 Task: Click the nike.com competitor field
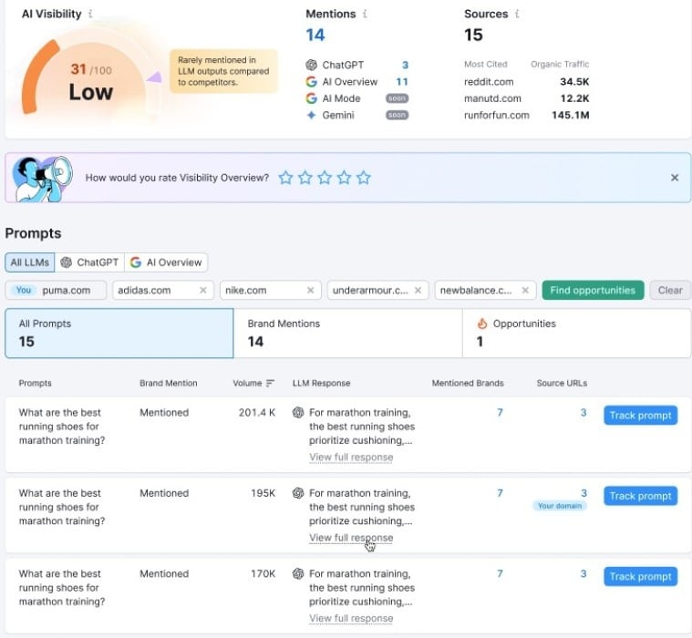click(x=271, y=291)
